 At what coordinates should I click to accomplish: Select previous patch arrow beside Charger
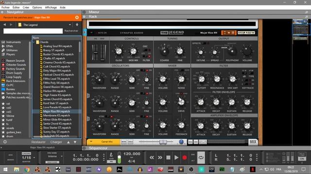[x=68, y=142]
